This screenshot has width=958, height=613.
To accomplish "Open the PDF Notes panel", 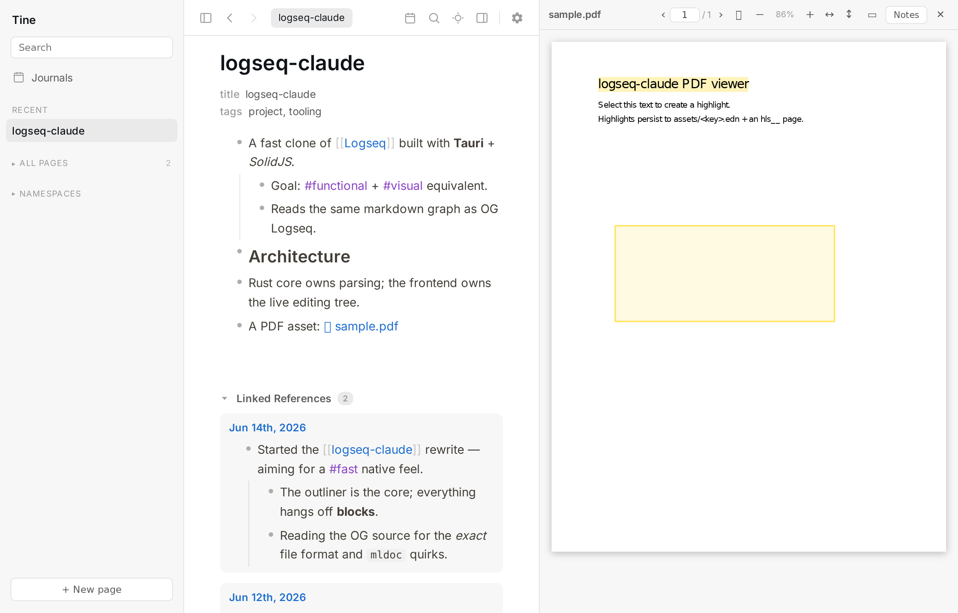I will point(906,15).
